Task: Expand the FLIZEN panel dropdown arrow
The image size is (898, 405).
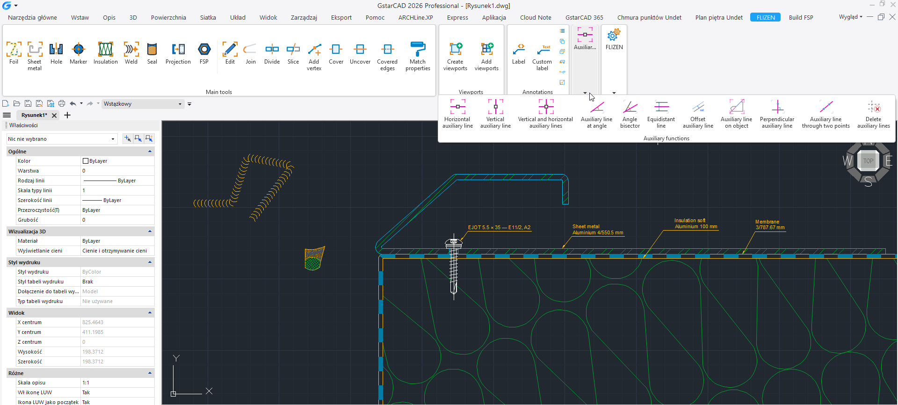Action: (x=614, y=93)
